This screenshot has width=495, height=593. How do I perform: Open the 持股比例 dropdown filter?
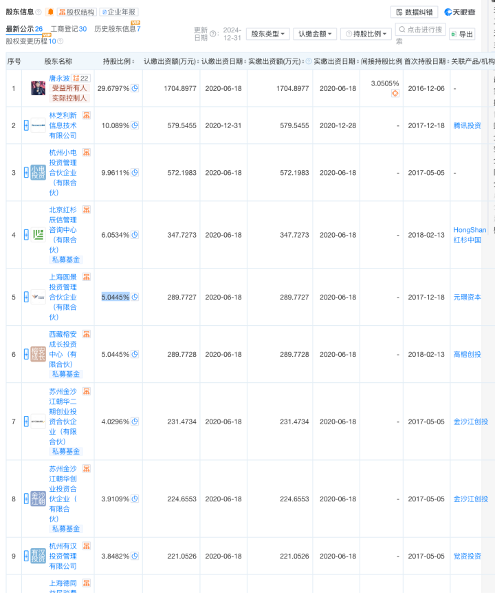coord(366,34)
